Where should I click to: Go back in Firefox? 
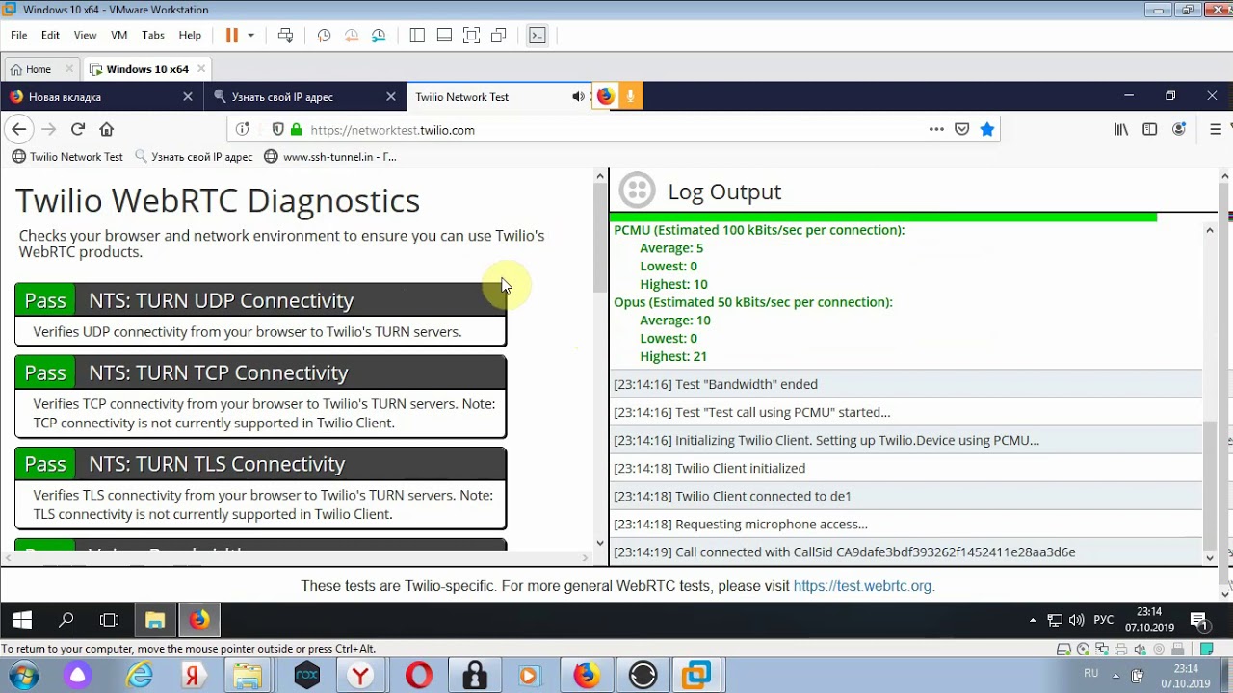point(19,129)
